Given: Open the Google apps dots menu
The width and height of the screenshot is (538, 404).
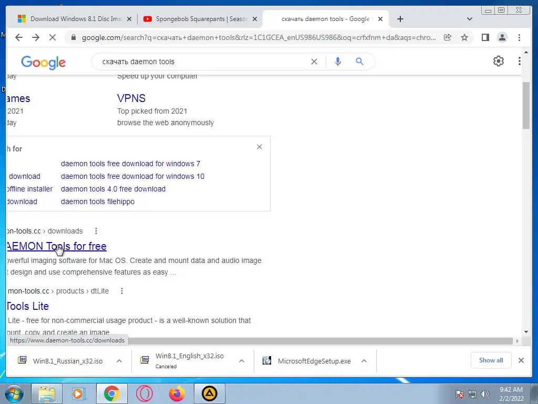Looking at the screenshot, I should 519,61.
